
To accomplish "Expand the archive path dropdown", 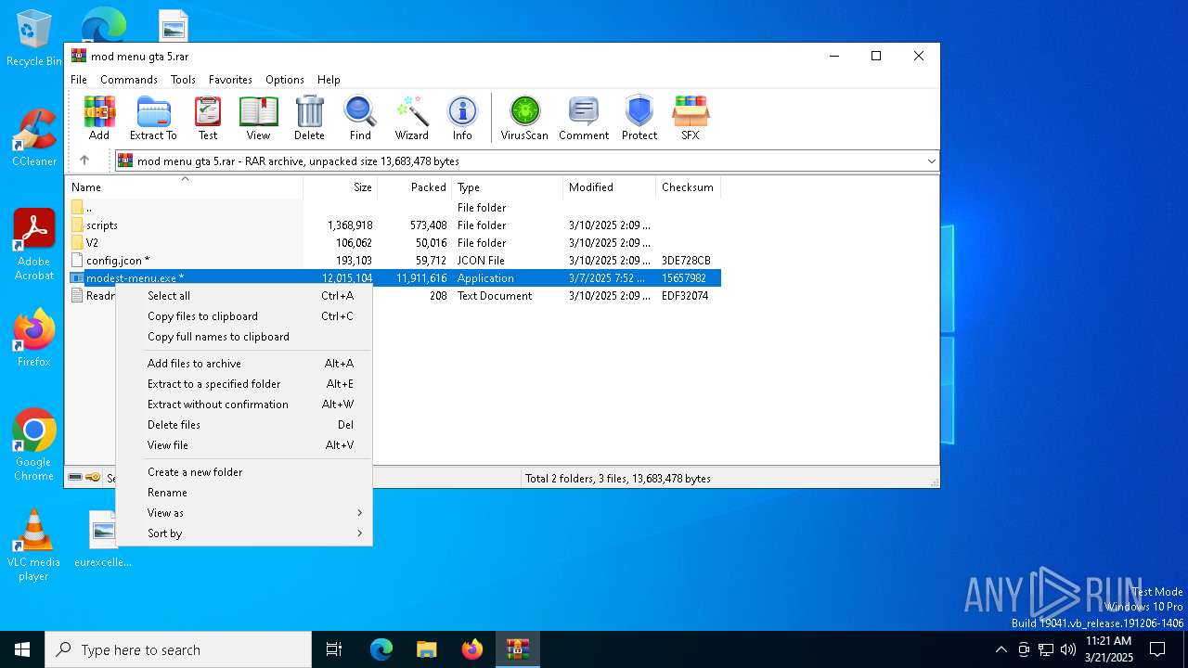I will point(931,161).
